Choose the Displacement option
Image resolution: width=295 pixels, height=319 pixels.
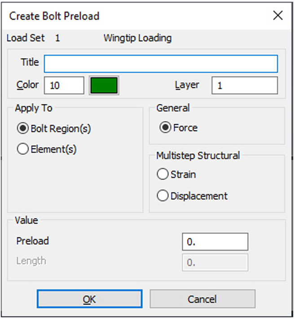(x=163, y=196)
